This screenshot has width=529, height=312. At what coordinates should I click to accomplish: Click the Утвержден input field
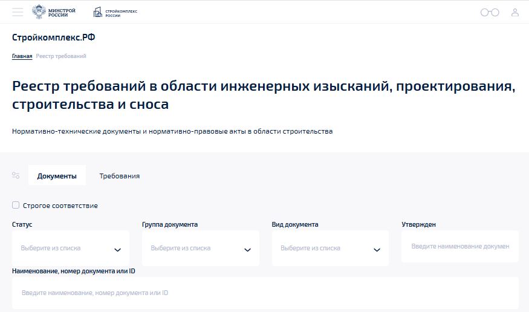click(460, 246)
